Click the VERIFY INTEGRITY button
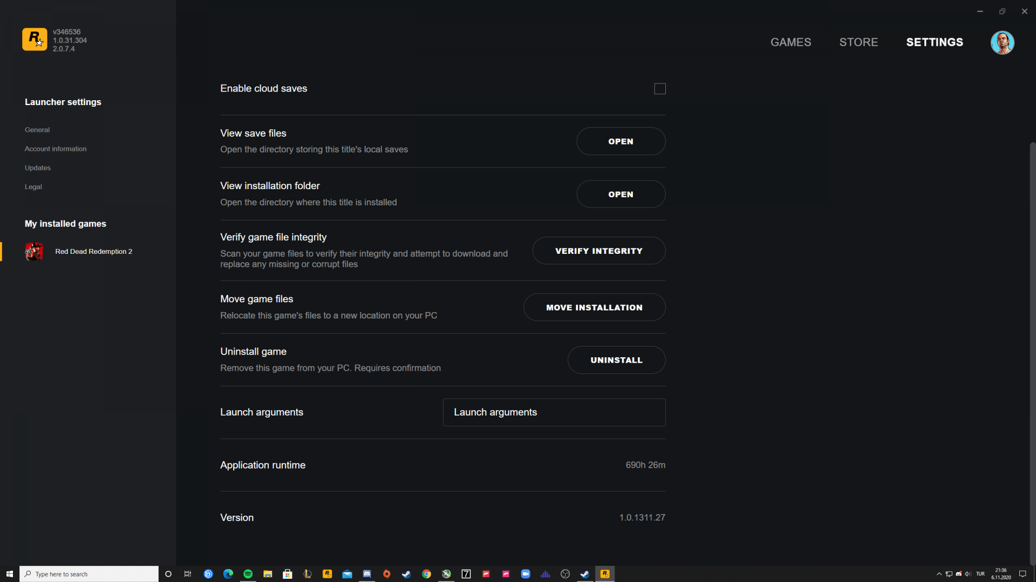 pyautogui.click(x=598, y=251)
